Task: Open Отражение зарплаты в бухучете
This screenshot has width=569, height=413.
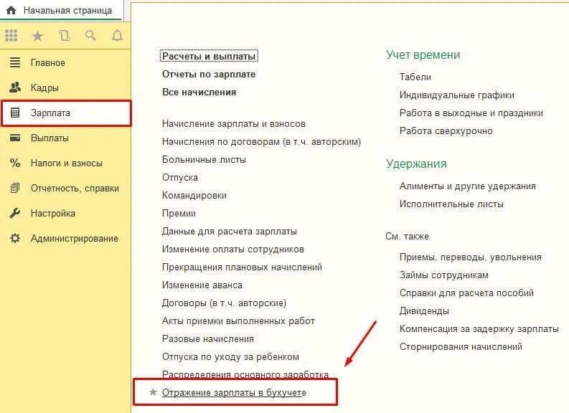Action: click(x=234, y=392)
